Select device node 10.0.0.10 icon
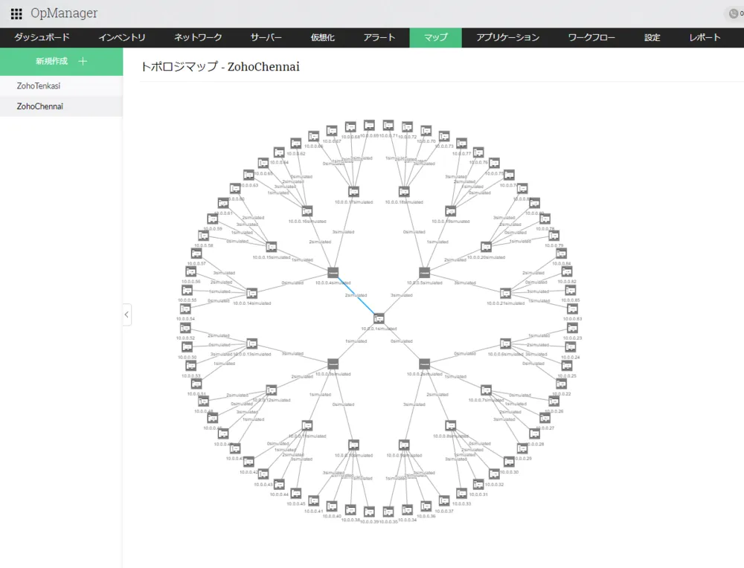744x568 pixels. click(x=353, y=445)
